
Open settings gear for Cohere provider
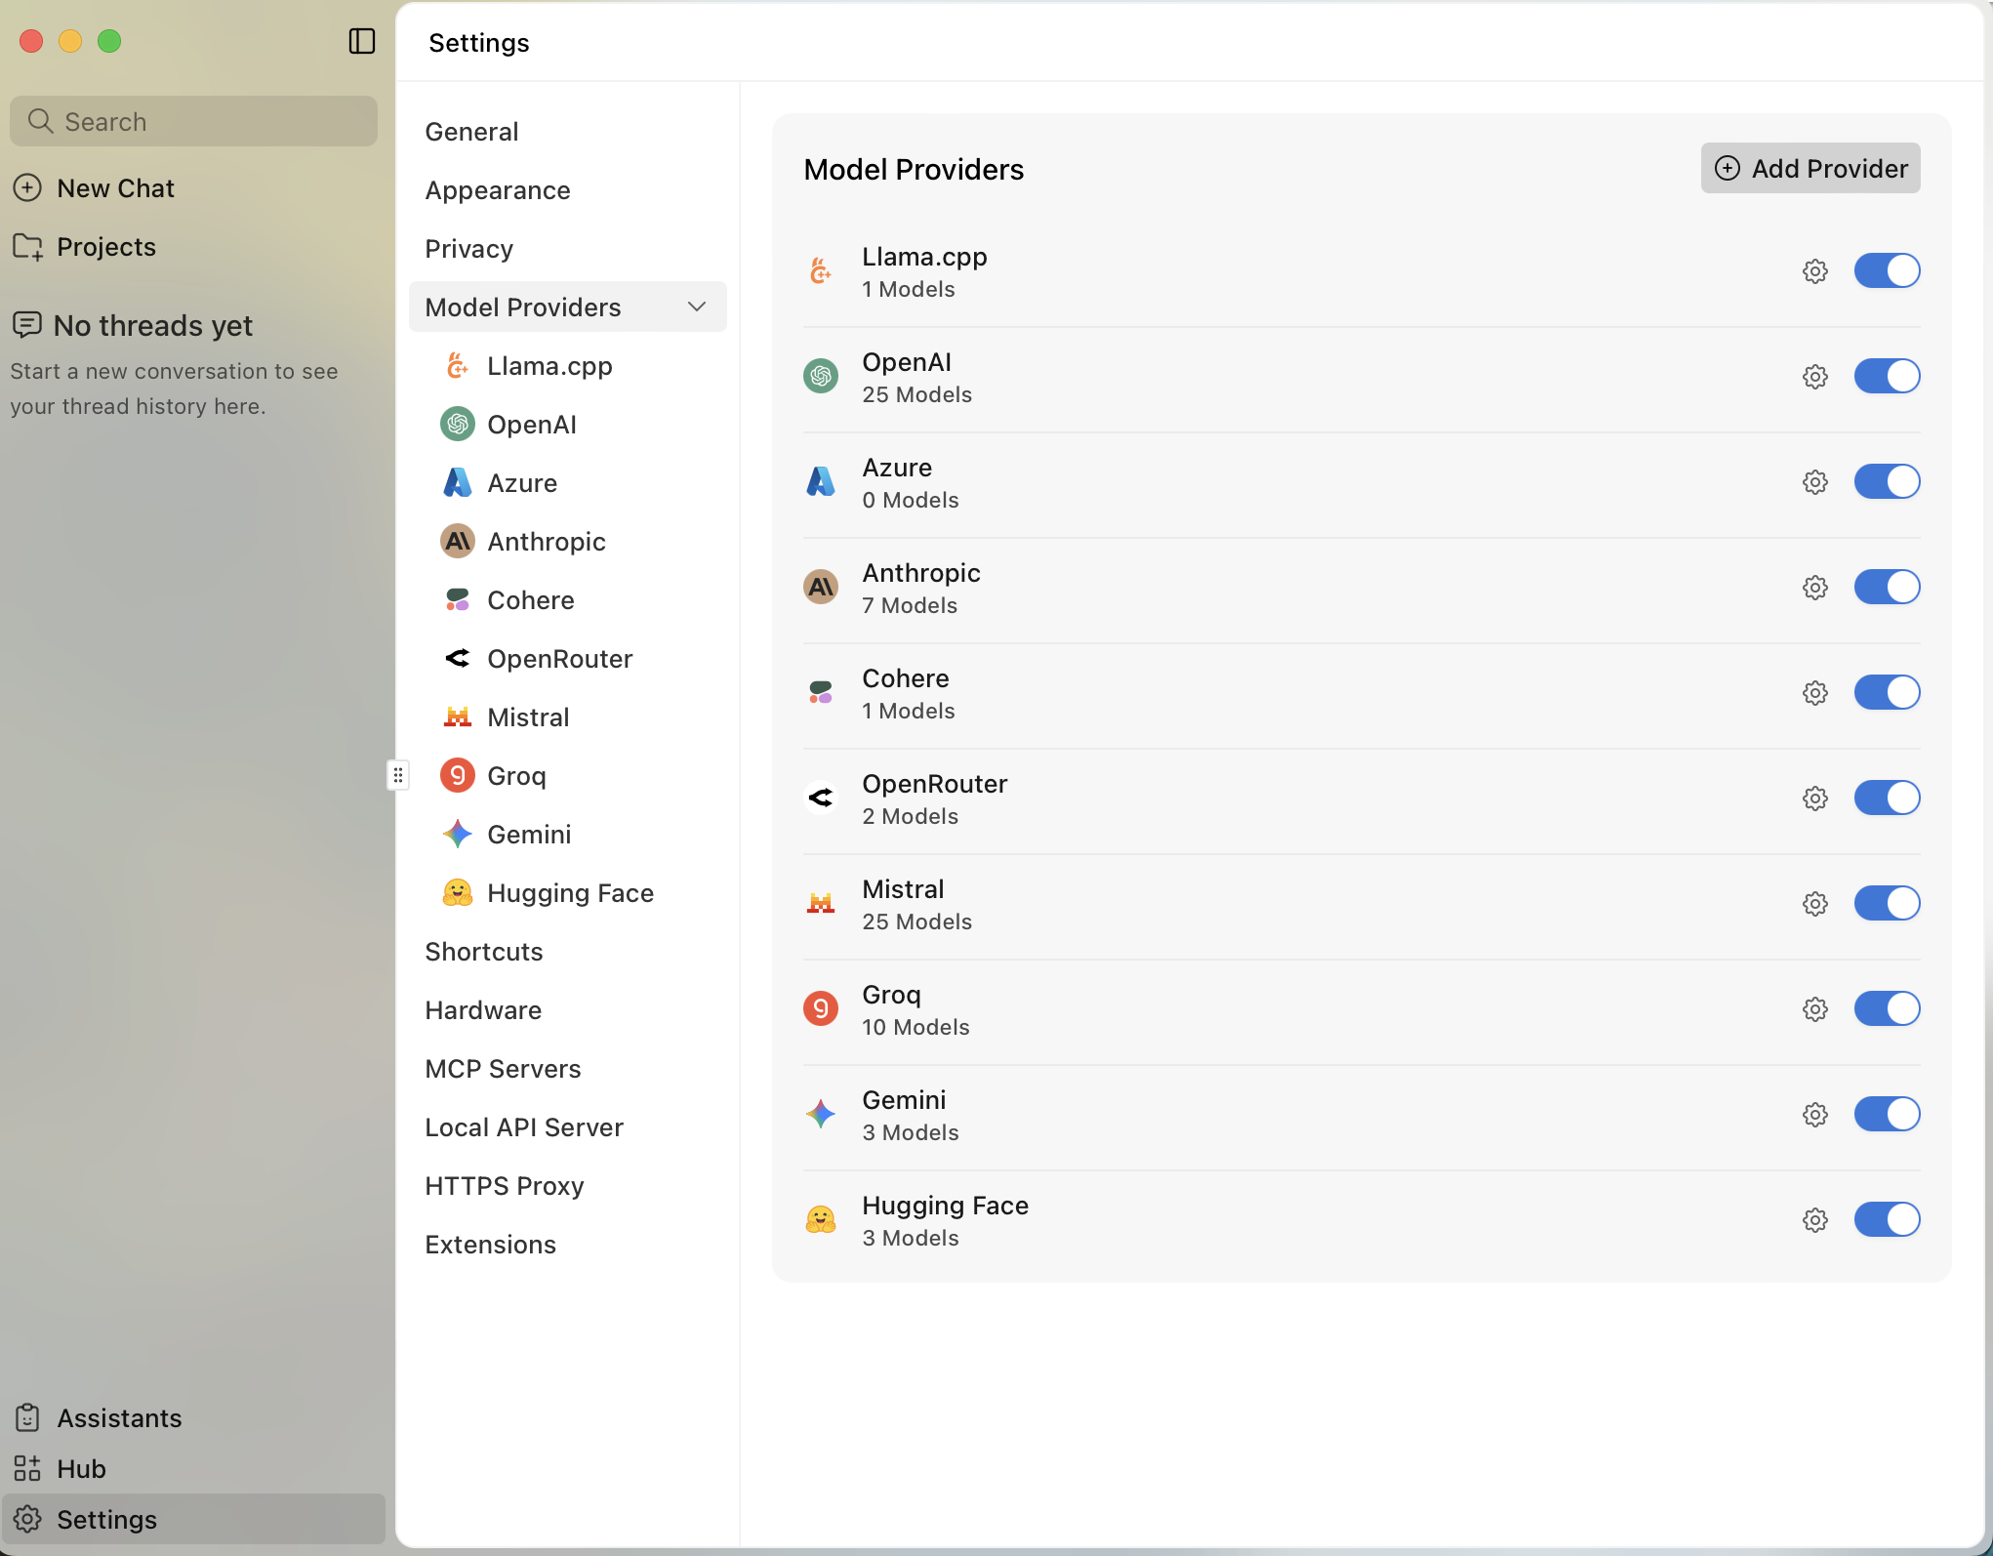[1814, 693]
